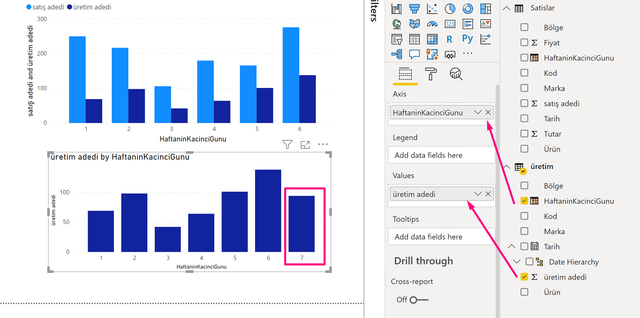Select the Treemap visualization
This screenshot has width=640, height=318.
click(485, 8)
